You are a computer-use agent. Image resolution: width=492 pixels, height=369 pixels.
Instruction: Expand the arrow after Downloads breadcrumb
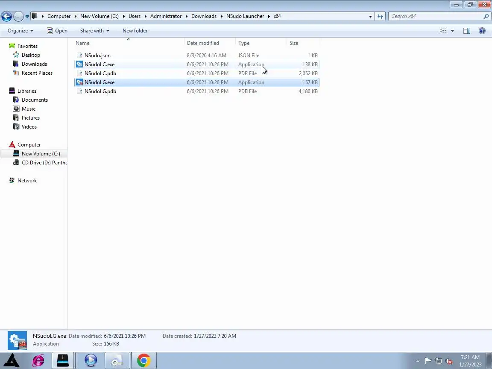[222, 16]
